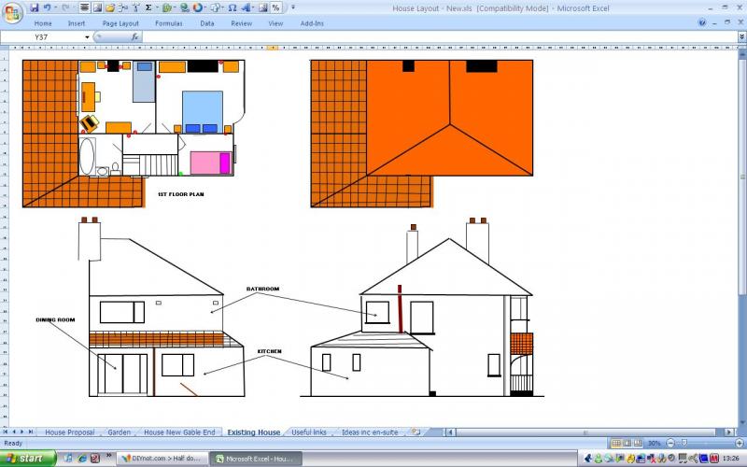The image size is (747, 467).
Task: Open the Excel Help icon
Action: [702, 23]
